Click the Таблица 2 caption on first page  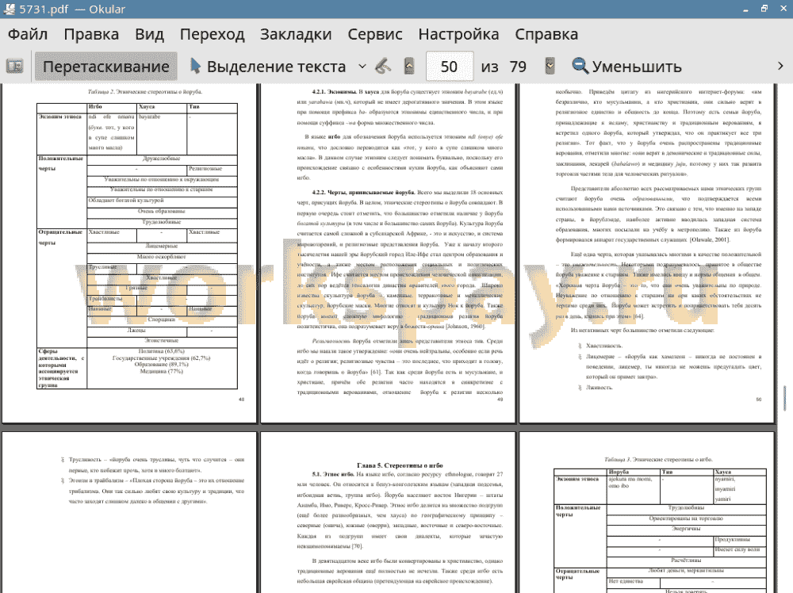click(x=144, y=92)
